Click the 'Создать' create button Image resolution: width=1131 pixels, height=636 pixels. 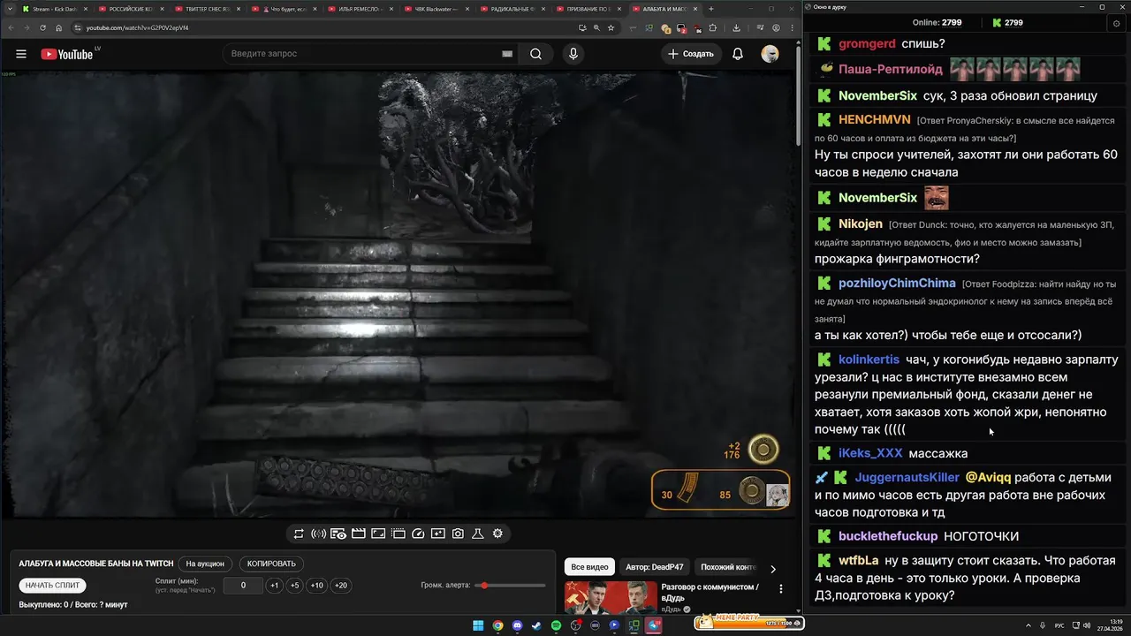click(x=690, y=54)
